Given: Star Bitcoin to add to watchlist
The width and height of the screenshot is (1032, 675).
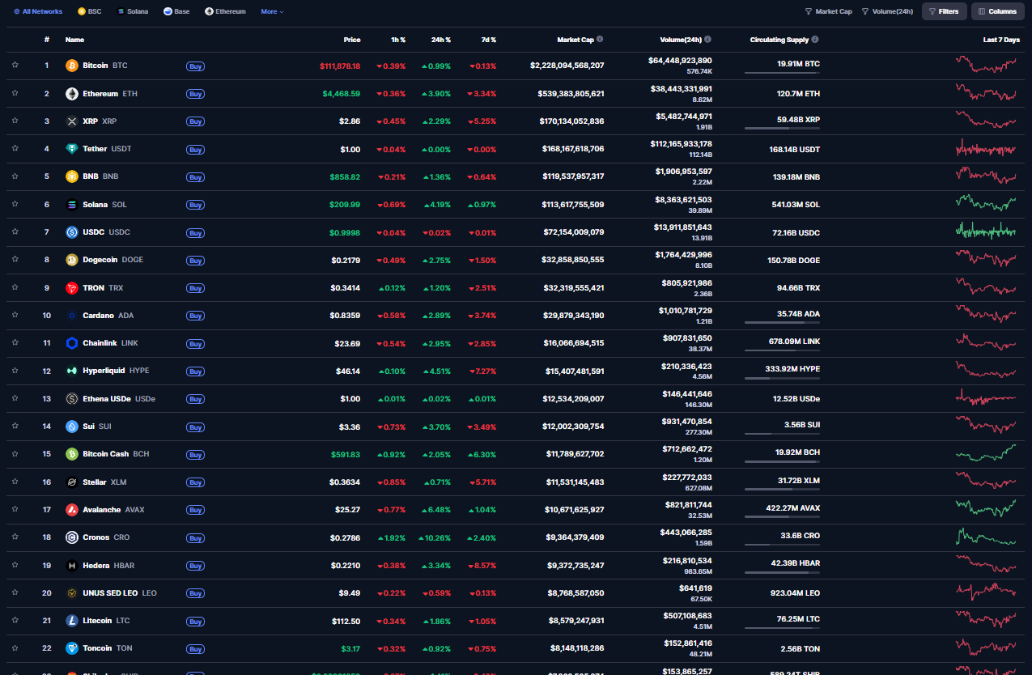Looking at the screenshot, I should pos(15,66).
